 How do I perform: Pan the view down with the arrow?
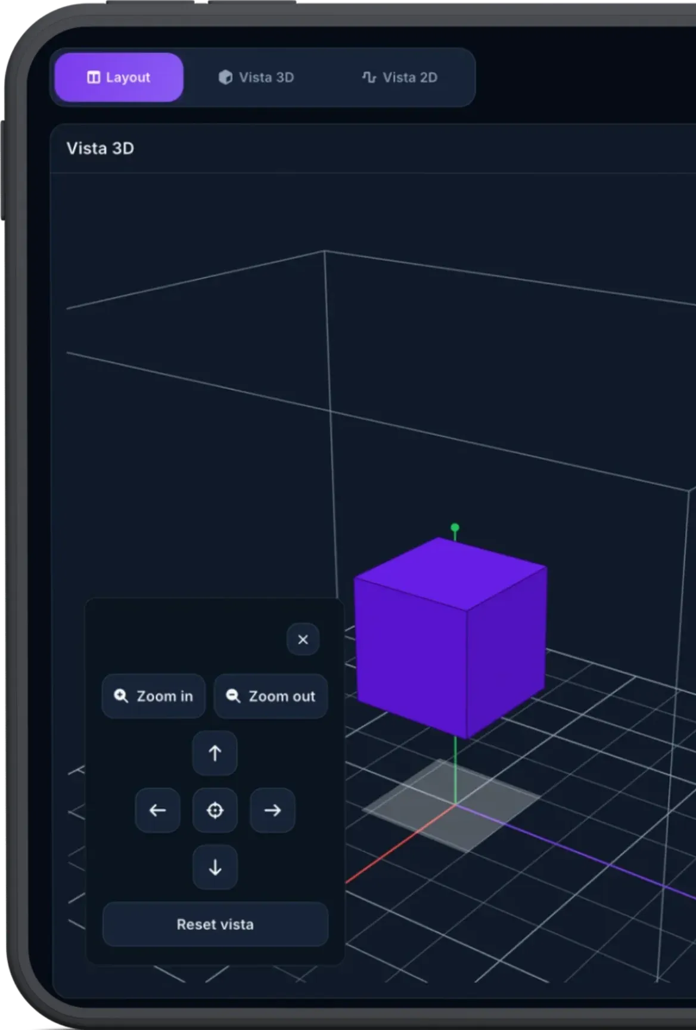point(215,867)
